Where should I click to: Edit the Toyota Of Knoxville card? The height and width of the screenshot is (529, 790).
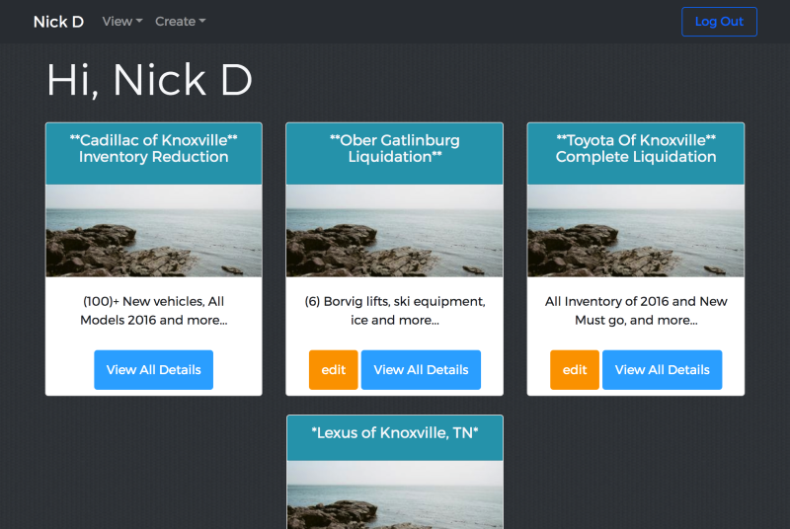(x=575, y=370)
